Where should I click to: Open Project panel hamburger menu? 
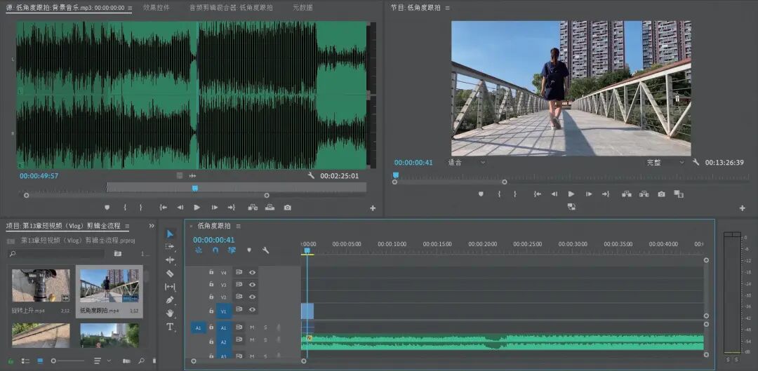[127, 226]
